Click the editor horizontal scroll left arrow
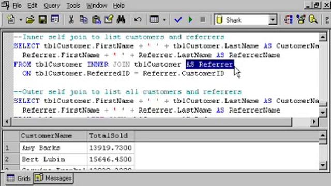 coord(7,122)
